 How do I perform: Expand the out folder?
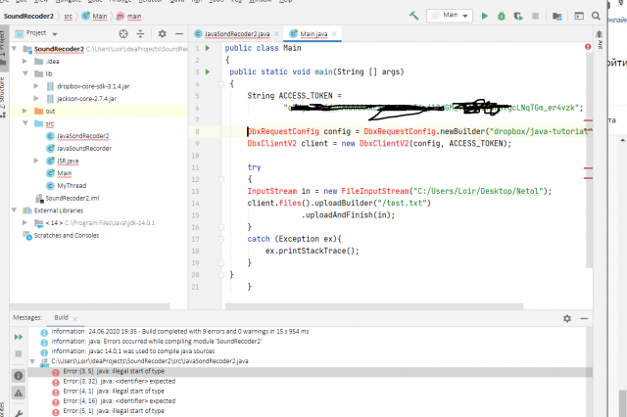24,111
